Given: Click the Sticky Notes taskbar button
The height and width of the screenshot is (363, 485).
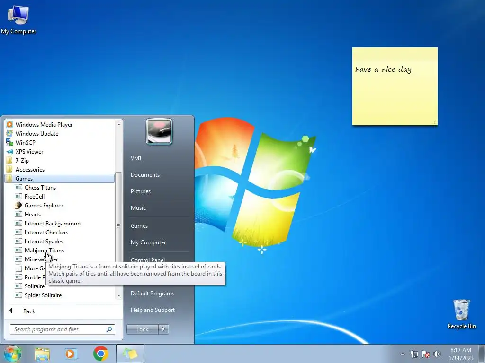Looking at the screenshot, I should pyautogui.click(x=130, y=354).
